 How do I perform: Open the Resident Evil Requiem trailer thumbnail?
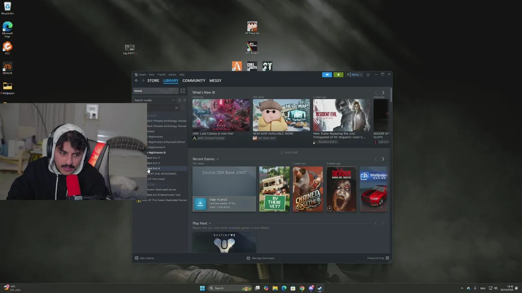click(x=342, y=115)
